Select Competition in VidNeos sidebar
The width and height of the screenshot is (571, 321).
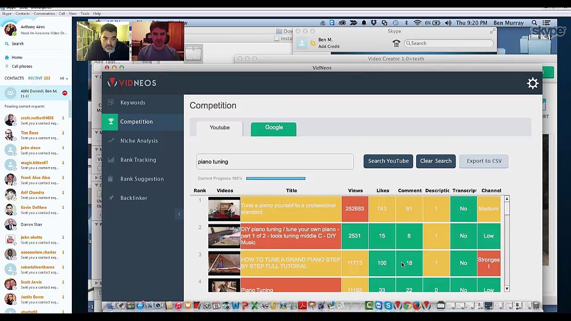pos(136,122)
